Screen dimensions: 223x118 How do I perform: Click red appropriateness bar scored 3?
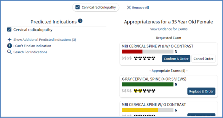(x=132, y=52)
